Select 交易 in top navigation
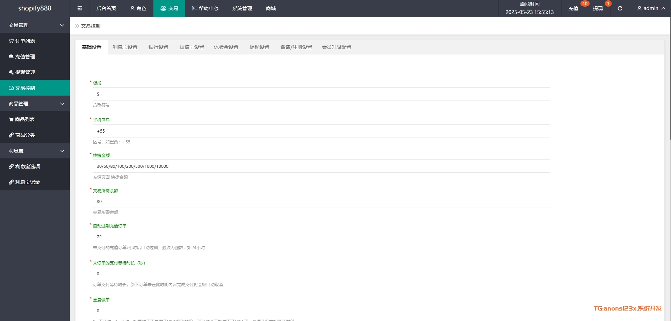 (x=169, y=8)
